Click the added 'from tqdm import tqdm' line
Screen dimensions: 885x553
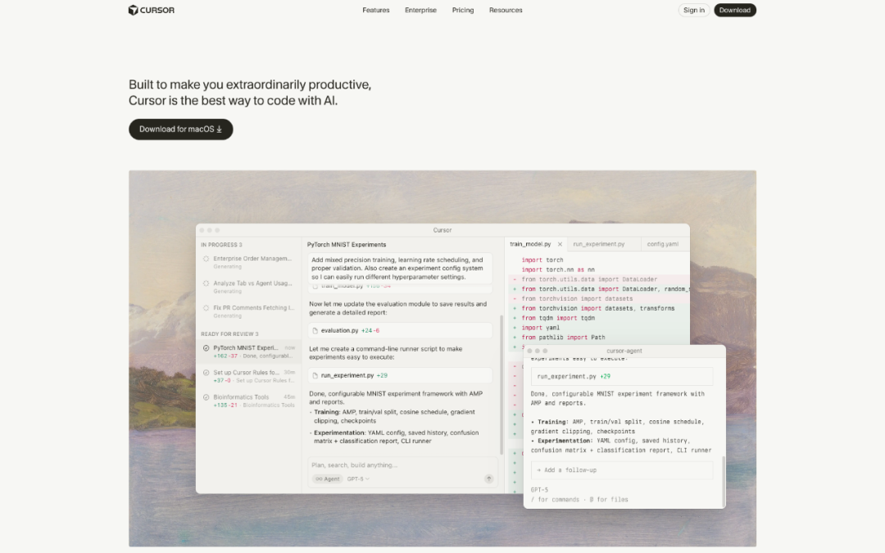558,318
